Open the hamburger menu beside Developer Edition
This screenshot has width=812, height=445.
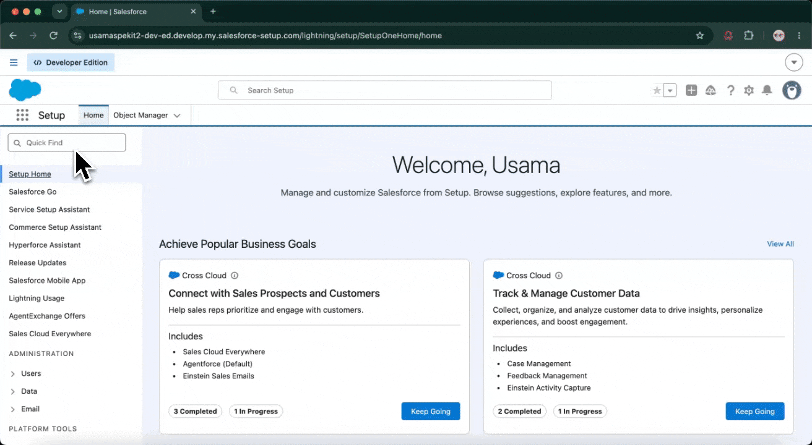point(14,62)
